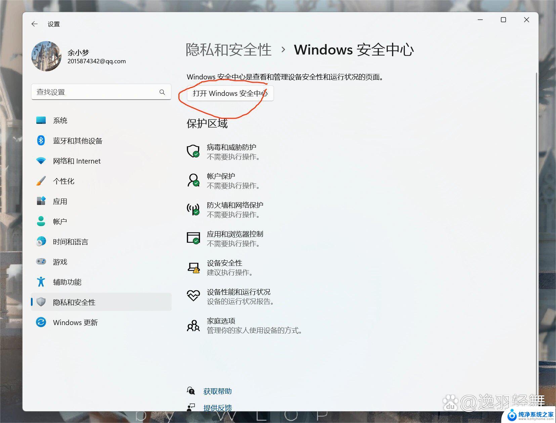
Task: Open 帐户保护 protection area
Action: tap(234, 181)
